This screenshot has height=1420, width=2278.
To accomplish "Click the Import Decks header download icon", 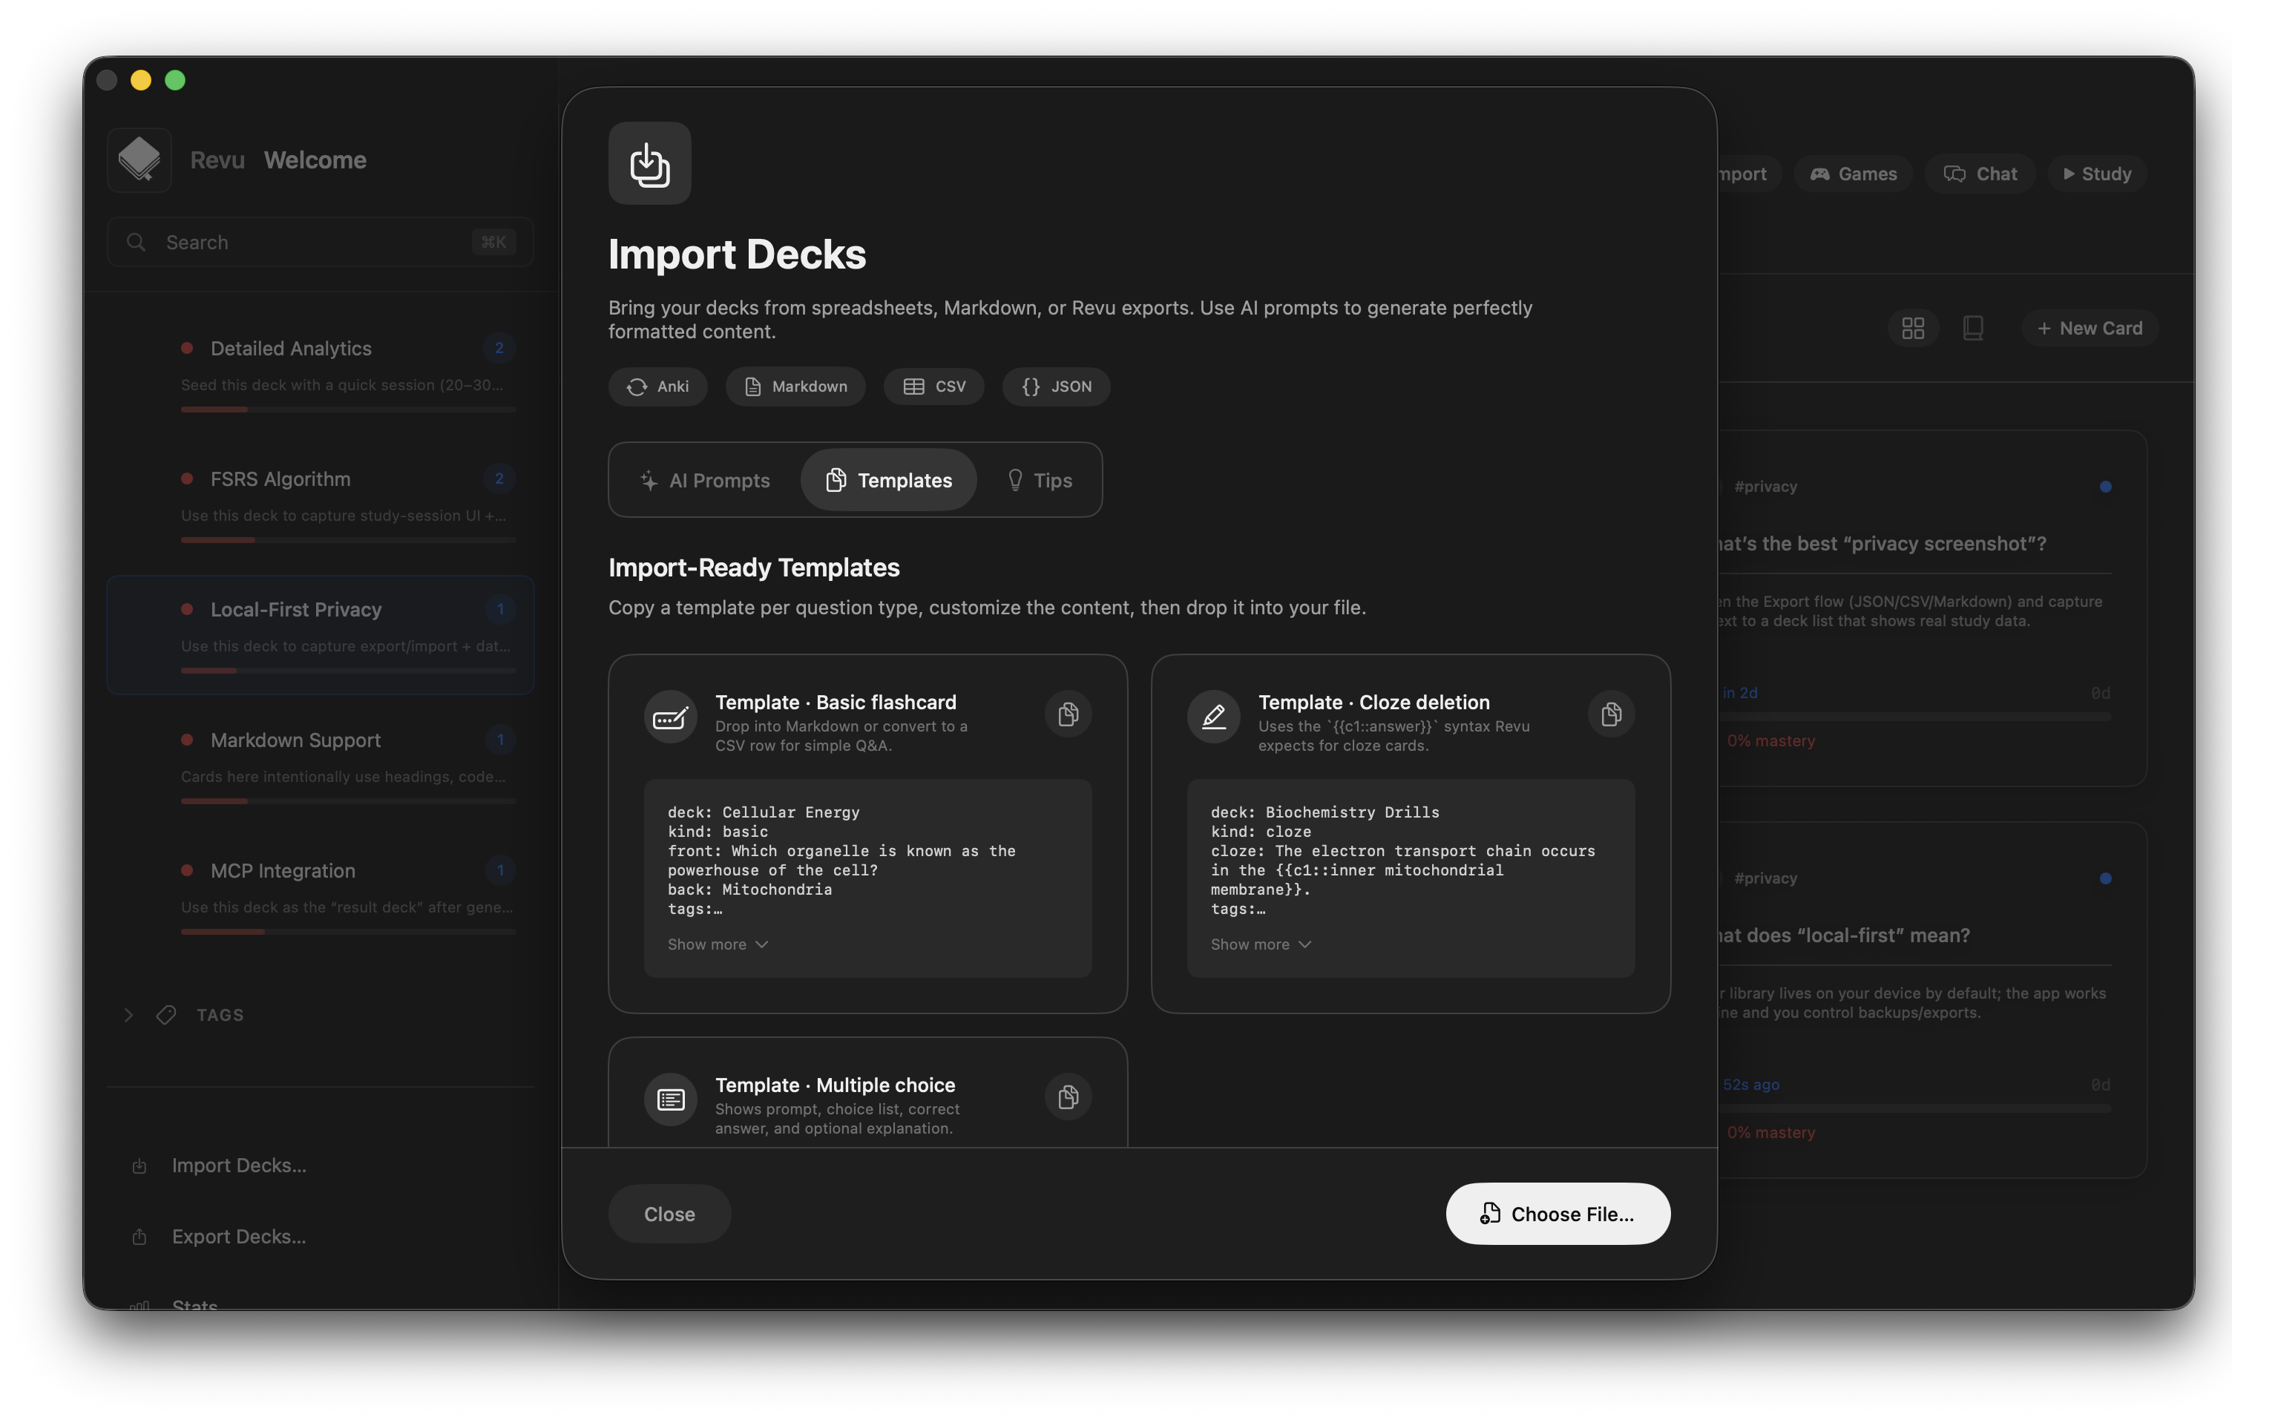I will coord(649,163).
